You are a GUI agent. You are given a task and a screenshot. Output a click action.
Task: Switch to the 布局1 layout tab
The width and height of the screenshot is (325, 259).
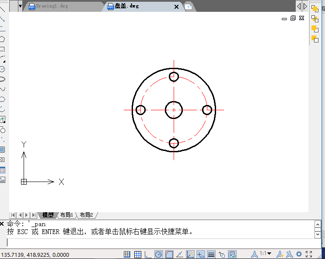[x=66, y=215]
